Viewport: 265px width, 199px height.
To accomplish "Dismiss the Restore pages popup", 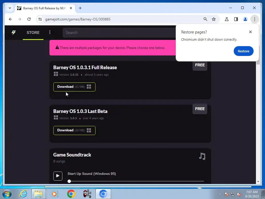I will (x=251, y=32).
